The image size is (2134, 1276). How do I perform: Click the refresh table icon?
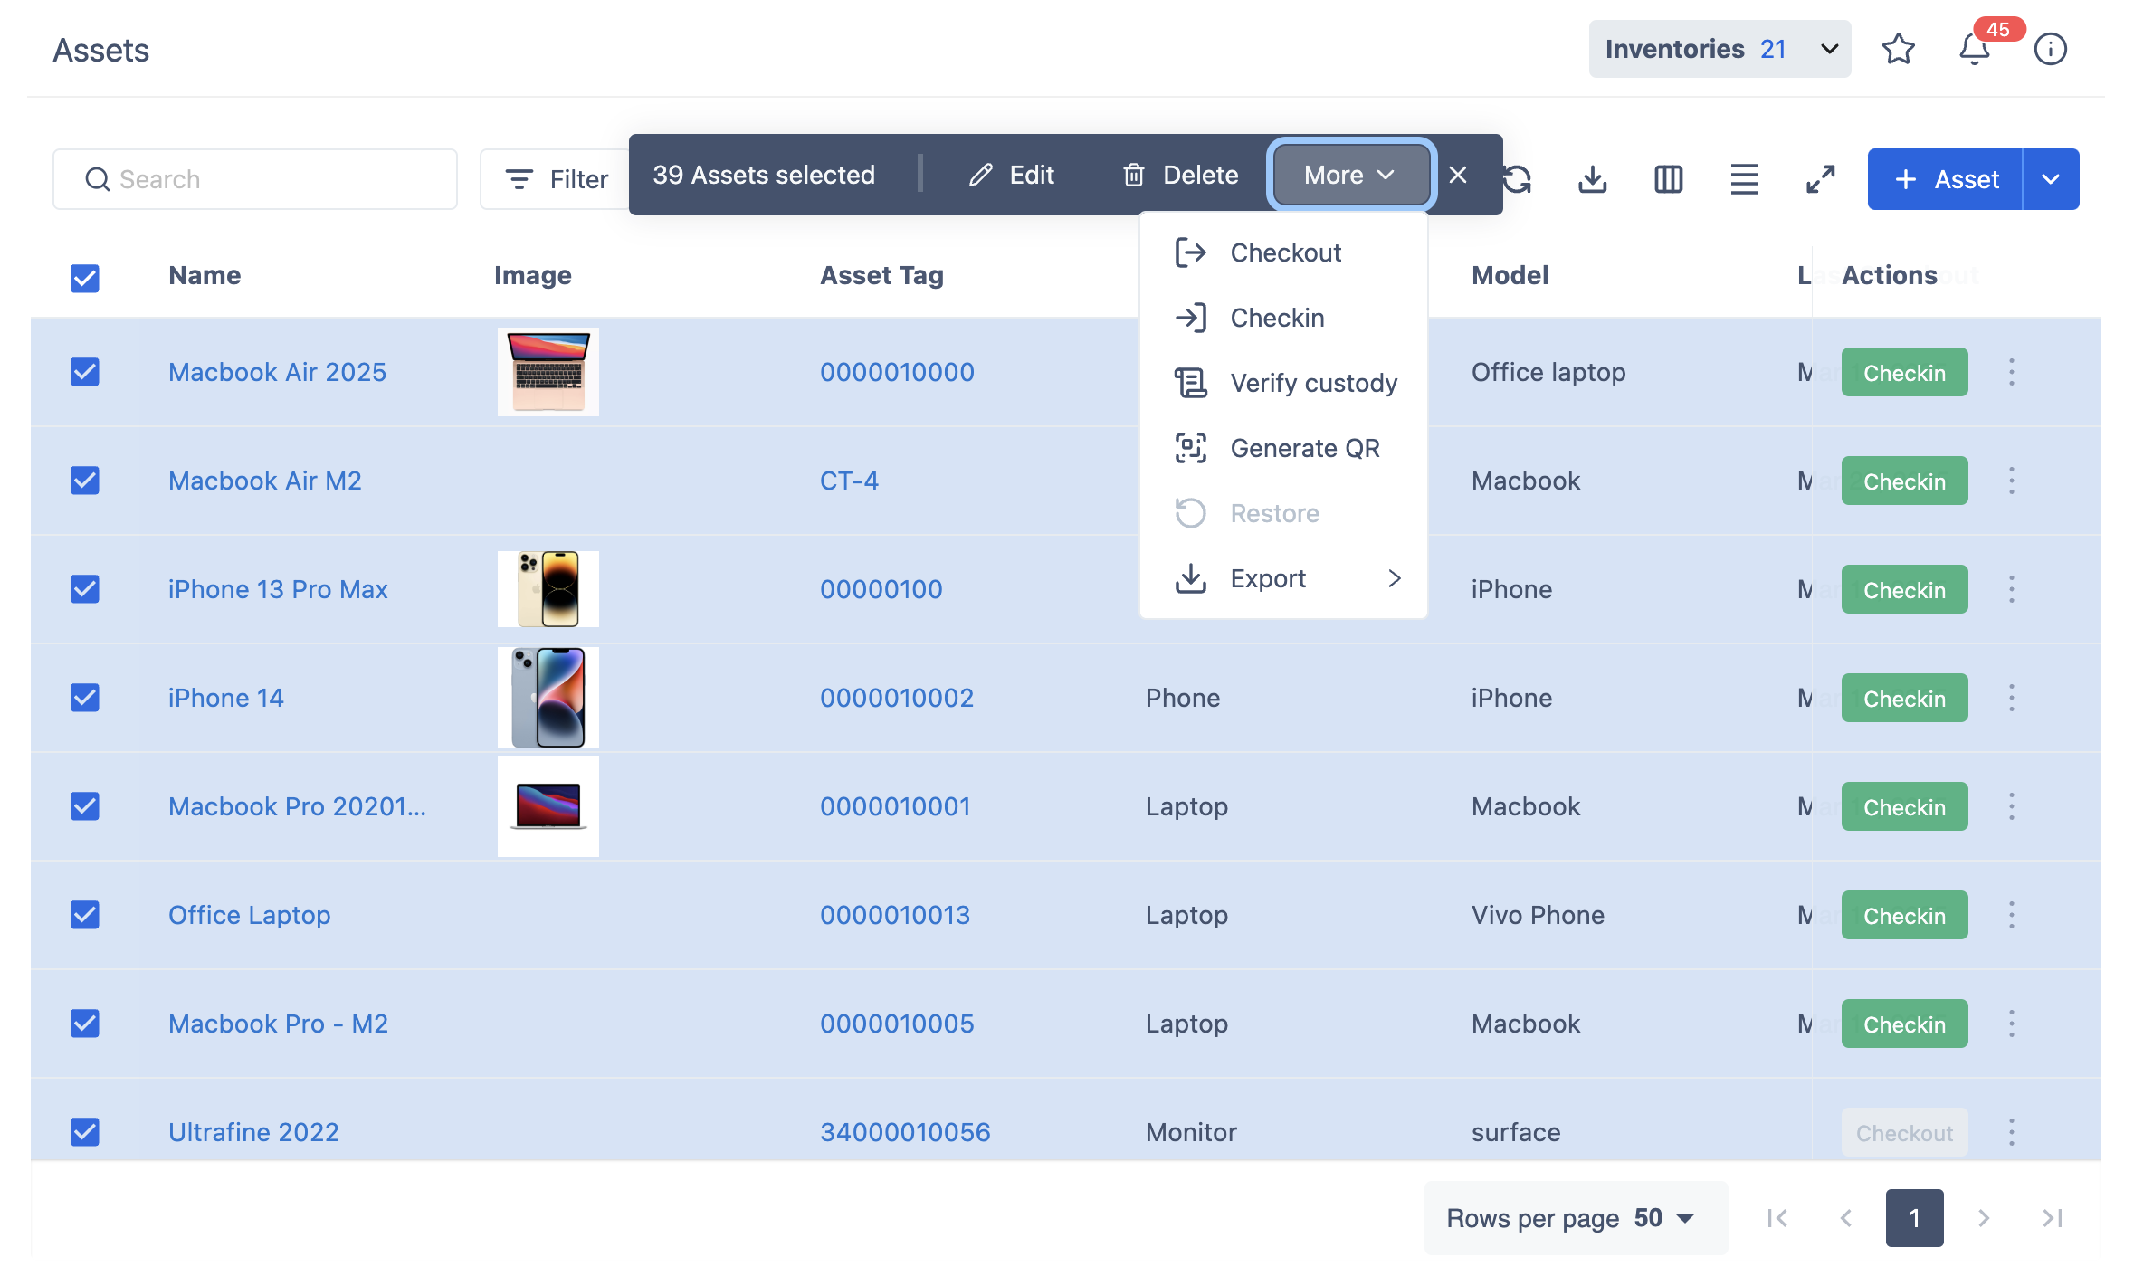[1520, 179]
